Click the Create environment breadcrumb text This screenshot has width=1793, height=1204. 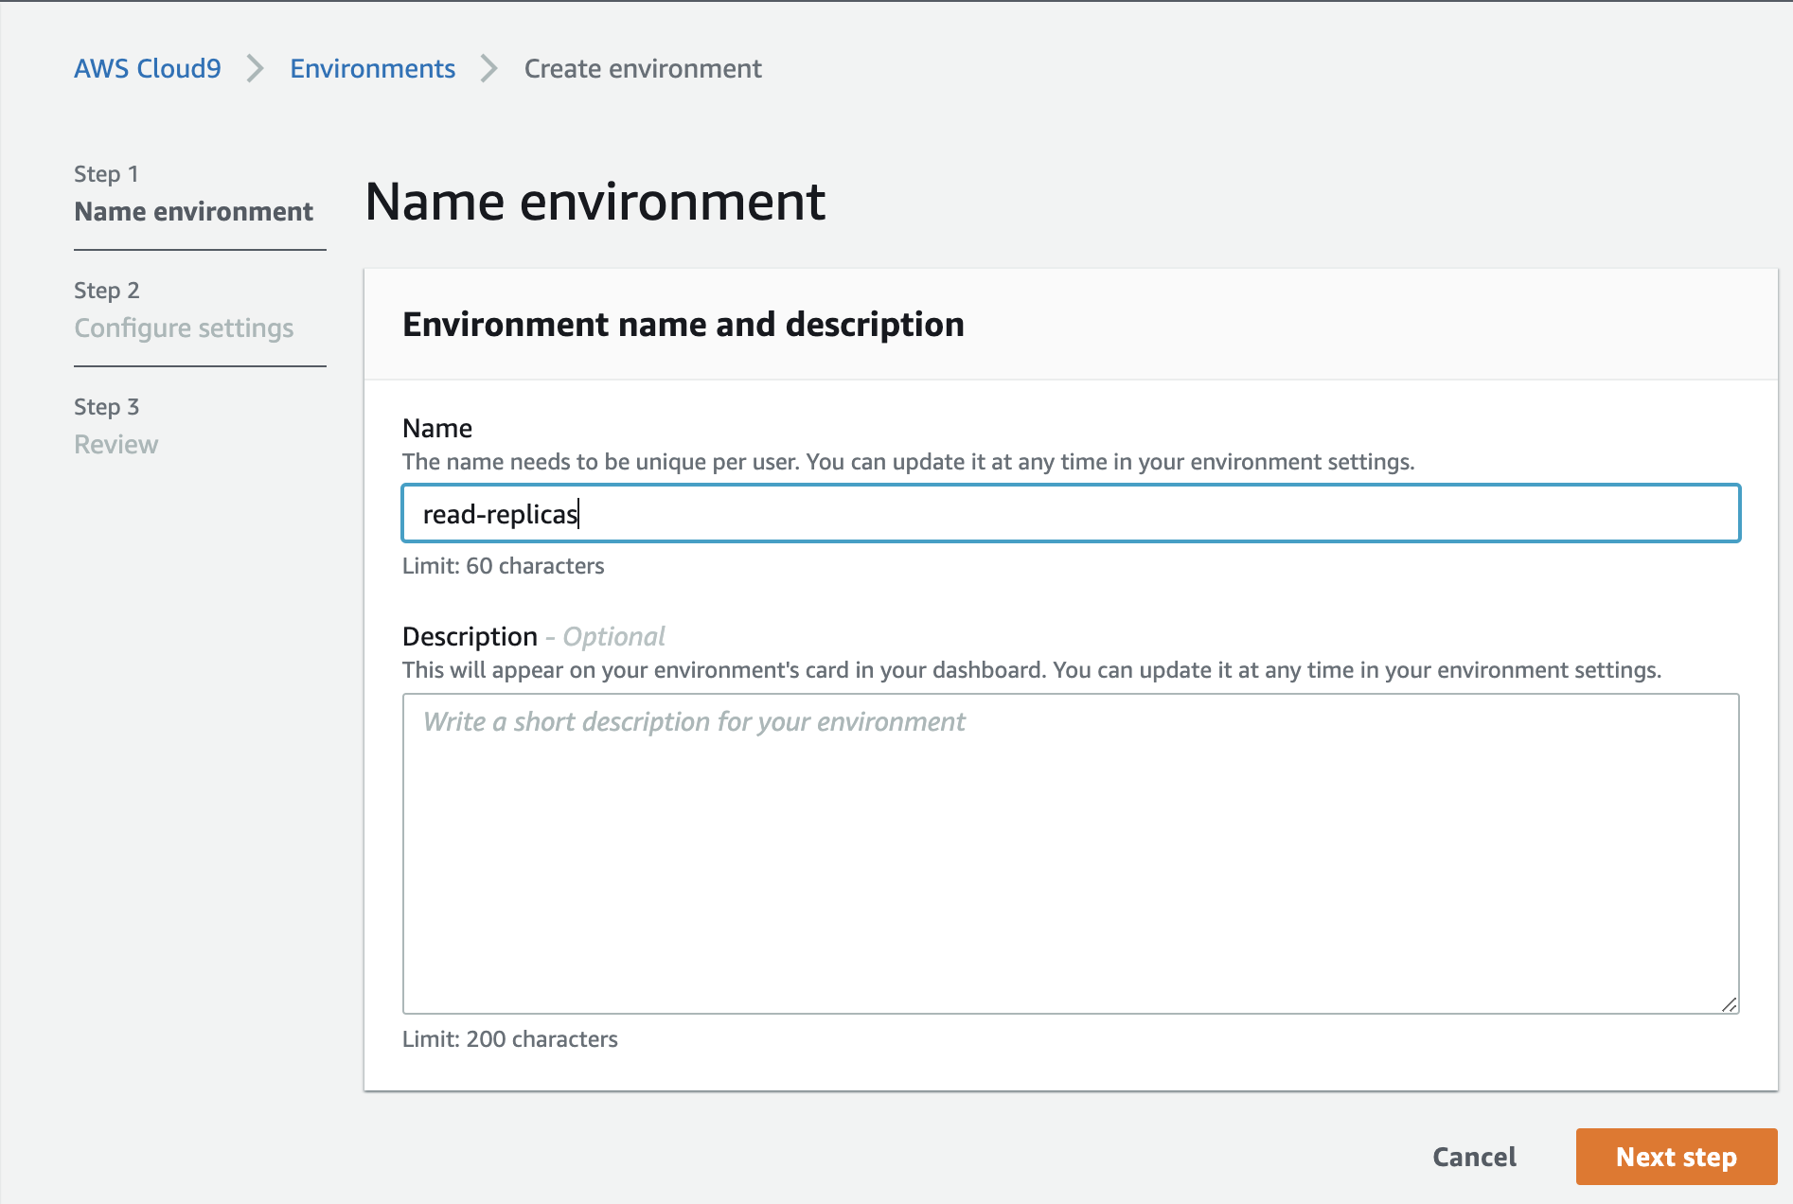[x=642, y=68]
